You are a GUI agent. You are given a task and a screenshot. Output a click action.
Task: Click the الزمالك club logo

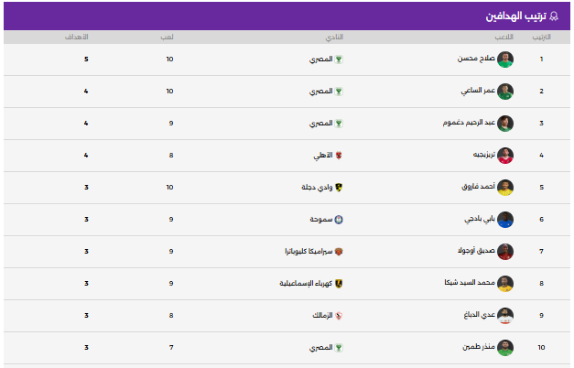[340, 316]
